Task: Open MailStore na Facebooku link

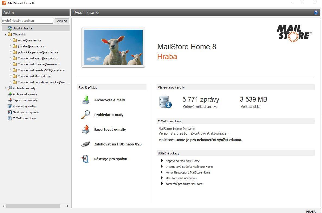Action: (181, 178)
